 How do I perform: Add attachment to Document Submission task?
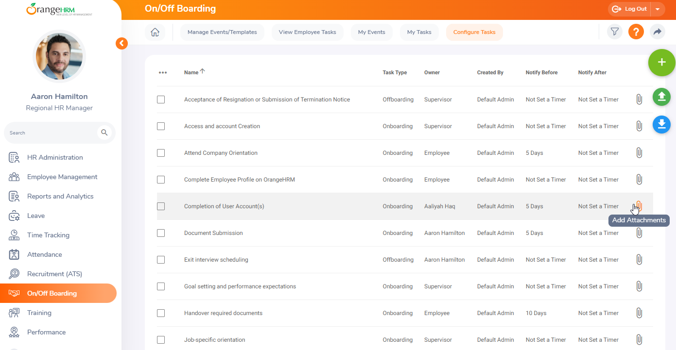pos(639,233)
